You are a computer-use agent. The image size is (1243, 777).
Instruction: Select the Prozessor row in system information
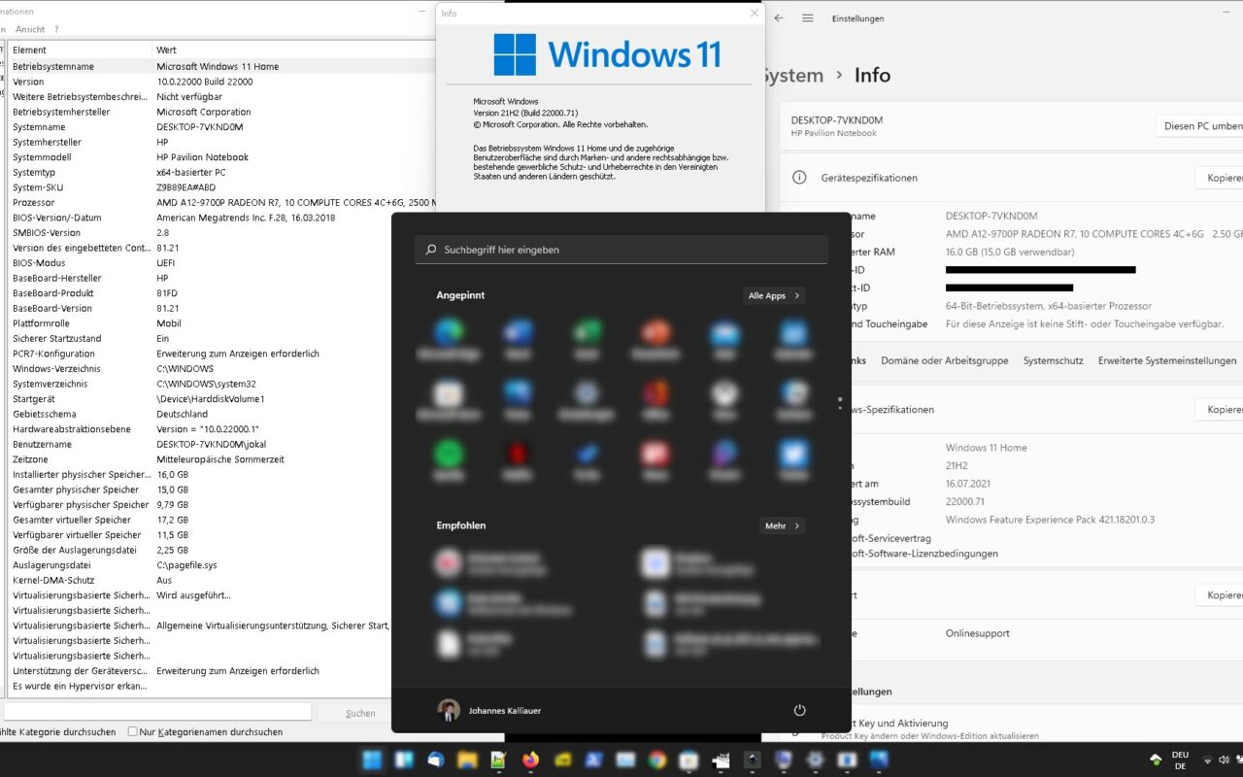coord(219,202)
